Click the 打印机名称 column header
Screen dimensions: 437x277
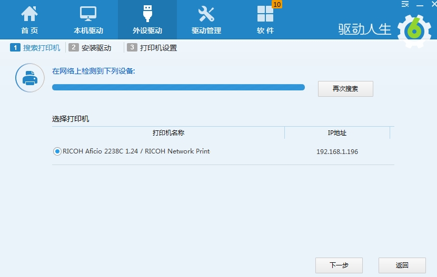168,132
